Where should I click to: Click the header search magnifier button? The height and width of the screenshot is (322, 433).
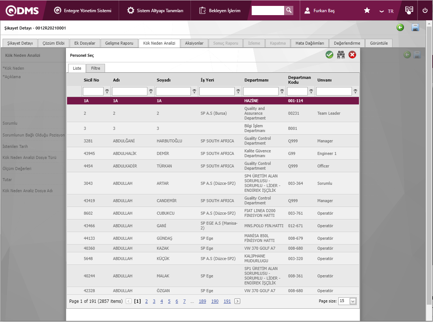[289, 10]
